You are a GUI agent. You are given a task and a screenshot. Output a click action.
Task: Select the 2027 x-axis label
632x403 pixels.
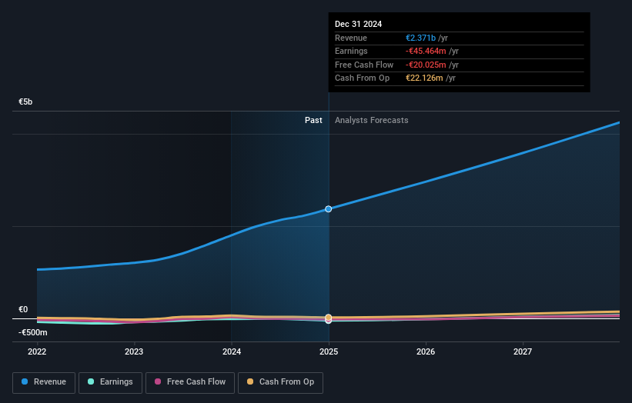tap(523, 352)
